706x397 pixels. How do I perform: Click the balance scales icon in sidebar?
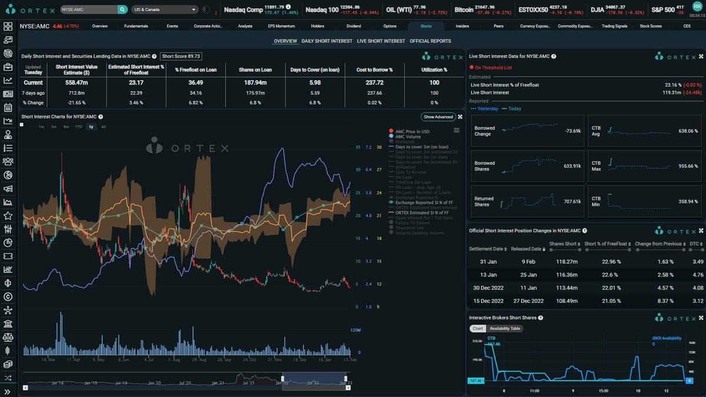pyautogui.click(x=8, y=338)
